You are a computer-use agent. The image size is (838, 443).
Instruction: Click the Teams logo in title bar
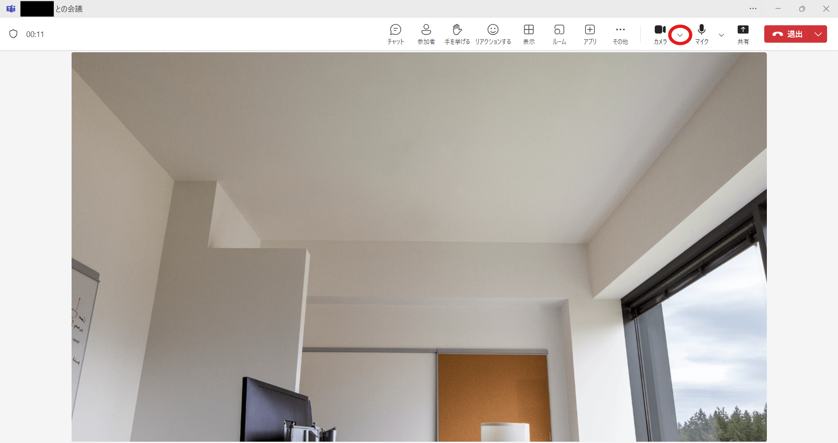[11, 9]
